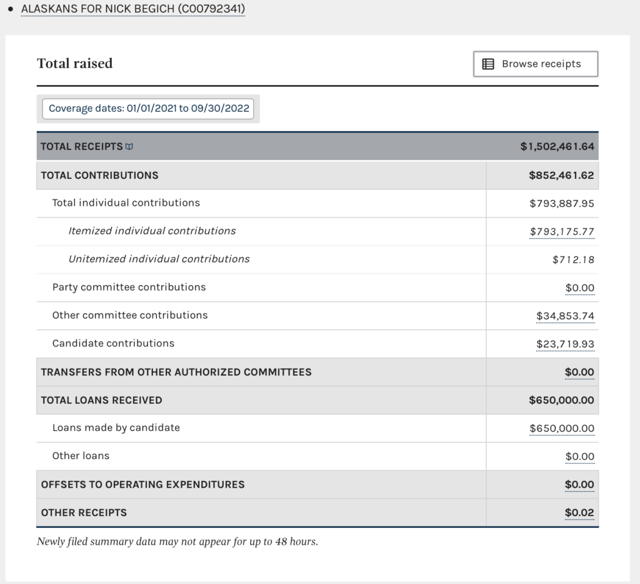The image size is (640, 584).
Task: Click the OTHER RECEIPTS label
Action: point(84,513)
